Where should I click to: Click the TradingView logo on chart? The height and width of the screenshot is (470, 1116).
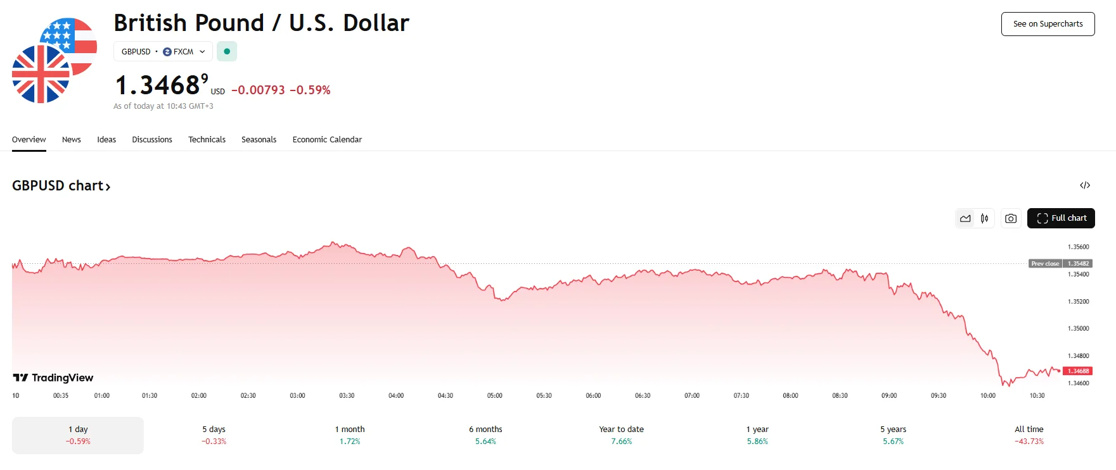(53, 378)
